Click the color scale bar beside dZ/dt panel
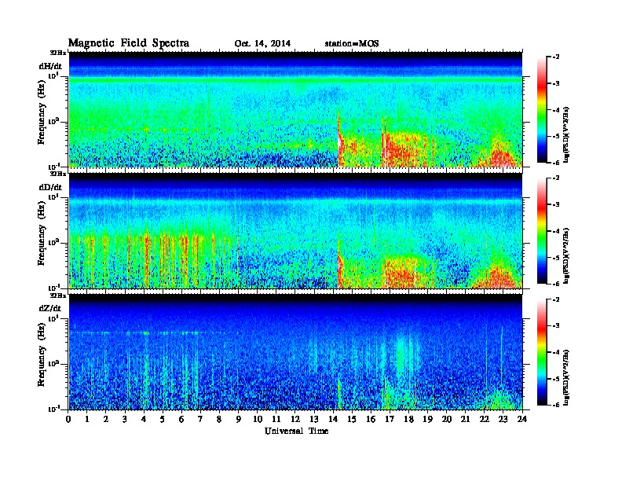 [x=542, y=352]
